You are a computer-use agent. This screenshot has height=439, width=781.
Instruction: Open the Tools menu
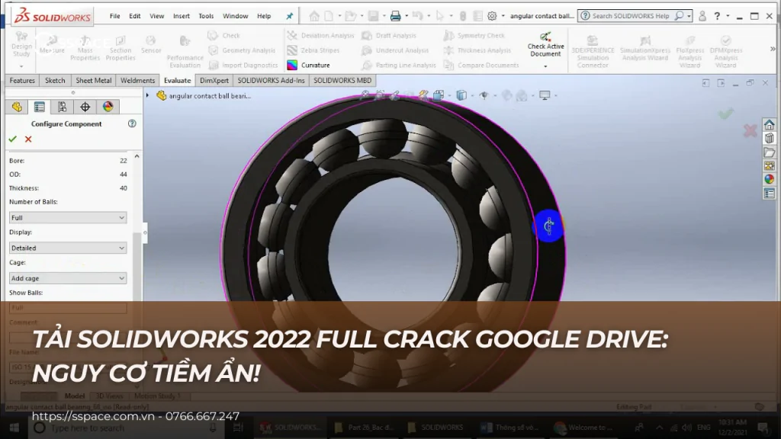coord(206,16)
